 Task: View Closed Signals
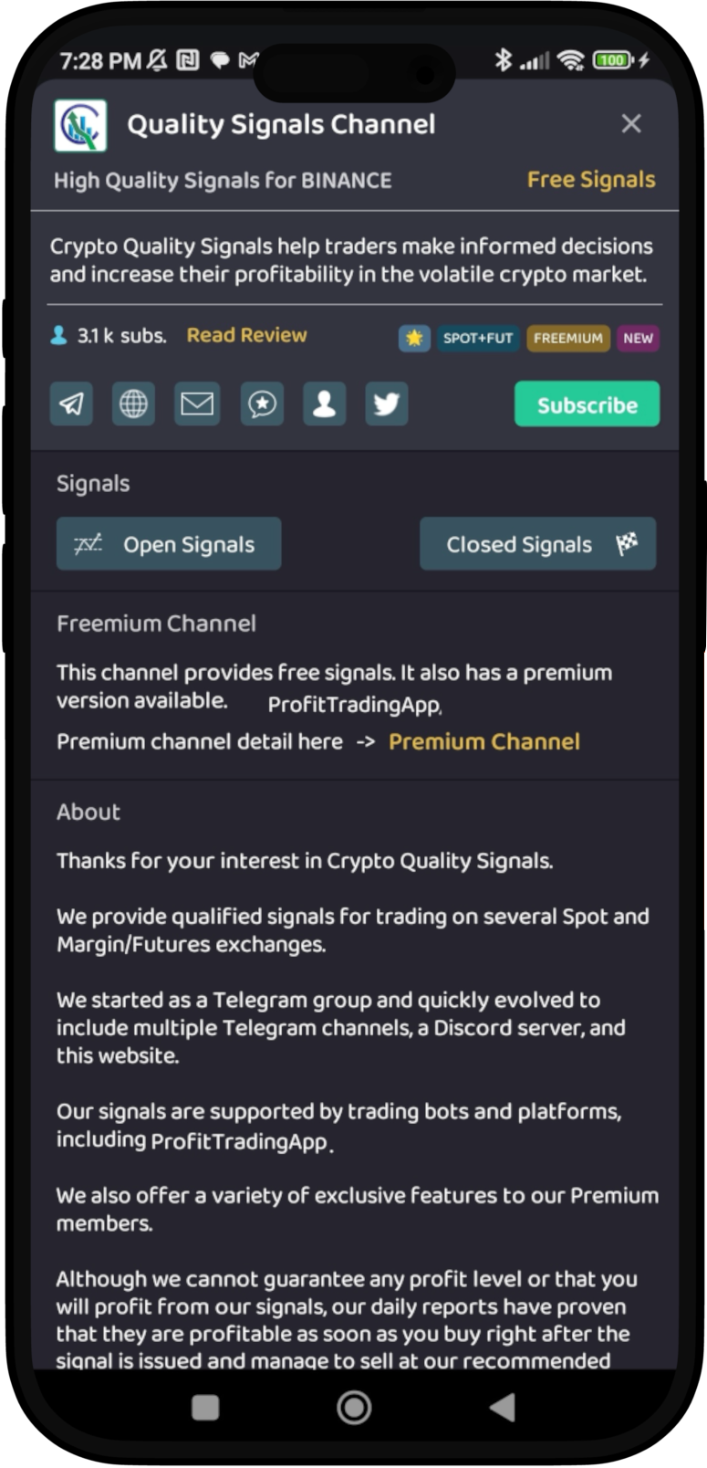(x=537, y=544)
